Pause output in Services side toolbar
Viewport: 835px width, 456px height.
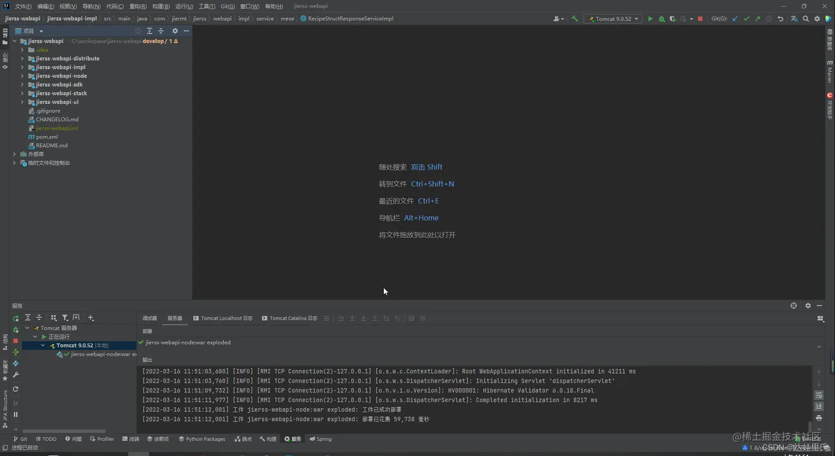pyautogui.click(x=15, y=415)
